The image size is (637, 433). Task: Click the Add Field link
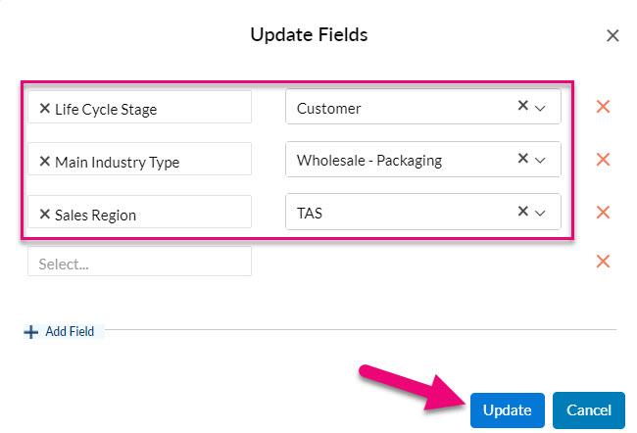(x=70, y=331)
